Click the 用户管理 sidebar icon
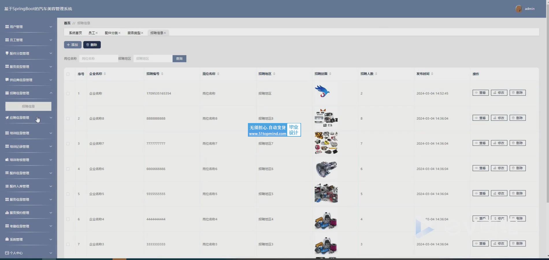Image resolution: width=549 pixels, height=260 pixels. 7,27
